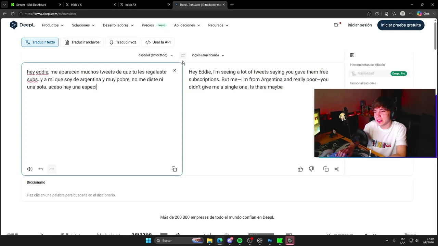Clear the source text with the X
Viewport: 438px width, 246px height.
pos(175,70)
